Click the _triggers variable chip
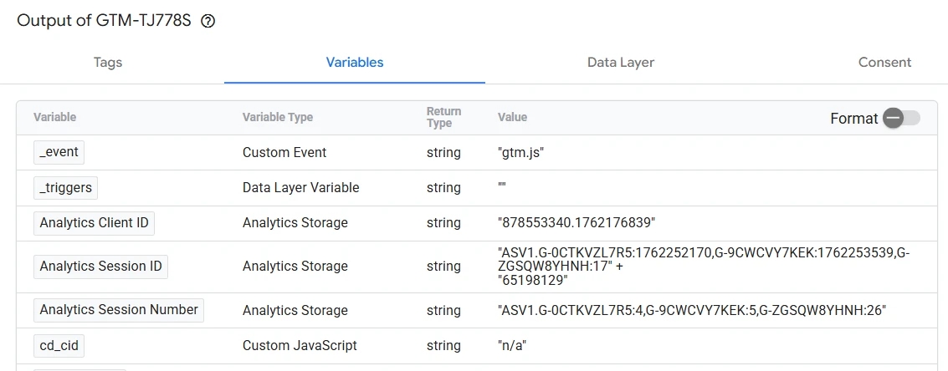Image resolution: width=948 pixels, height=371 pixels. click(x=65, y=187)
